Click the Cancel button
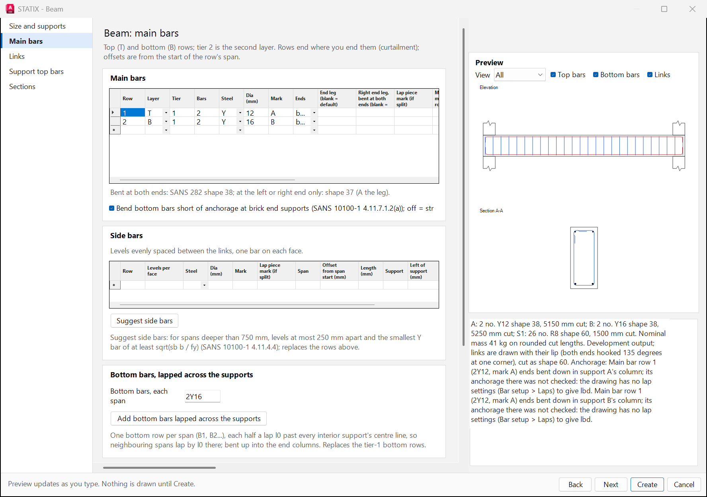The width and height of the screenshot is (707, 497). click(x=684, y=485)
